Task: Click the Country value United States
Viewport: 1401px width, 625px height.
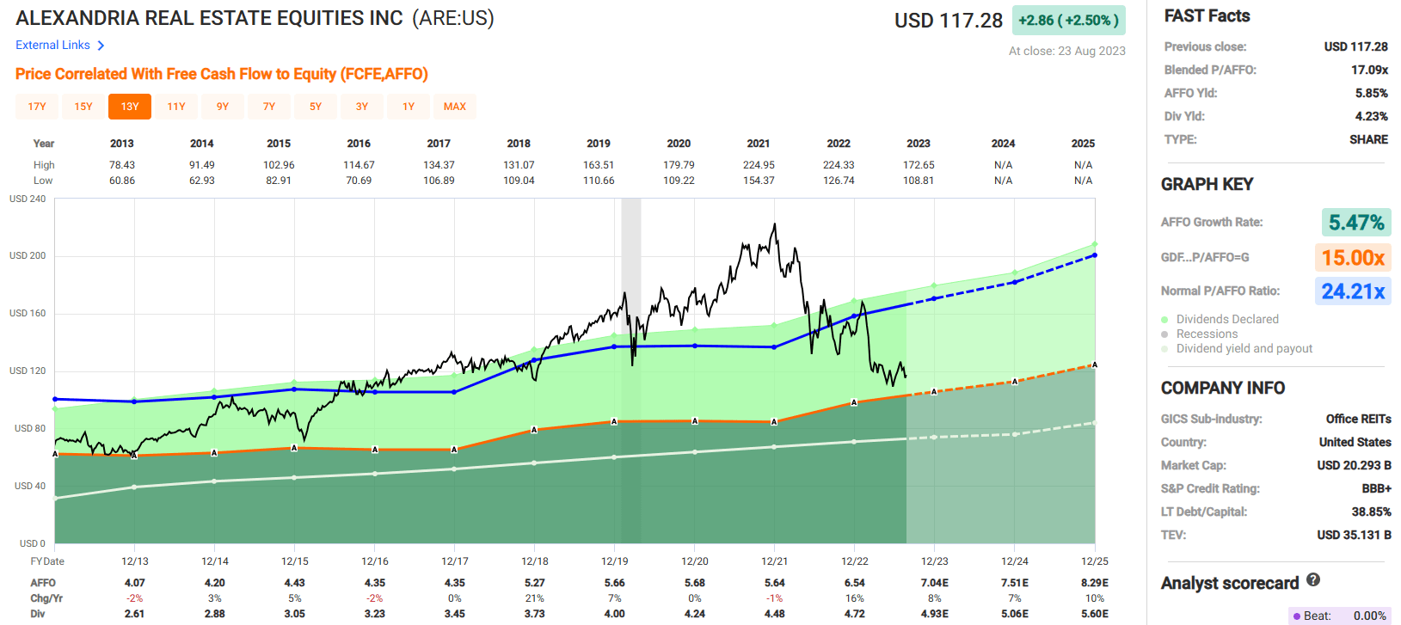Action: click(1355, 442)
